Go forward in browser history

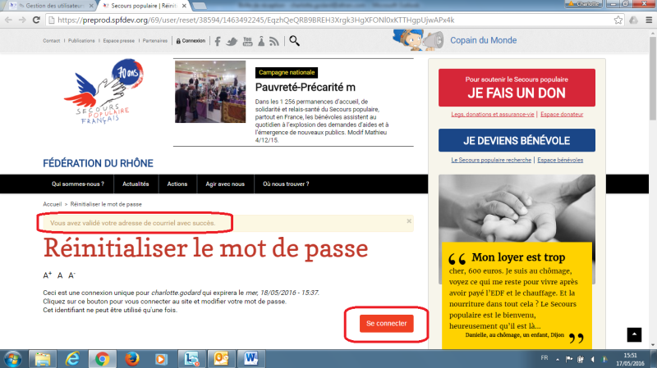22,20
